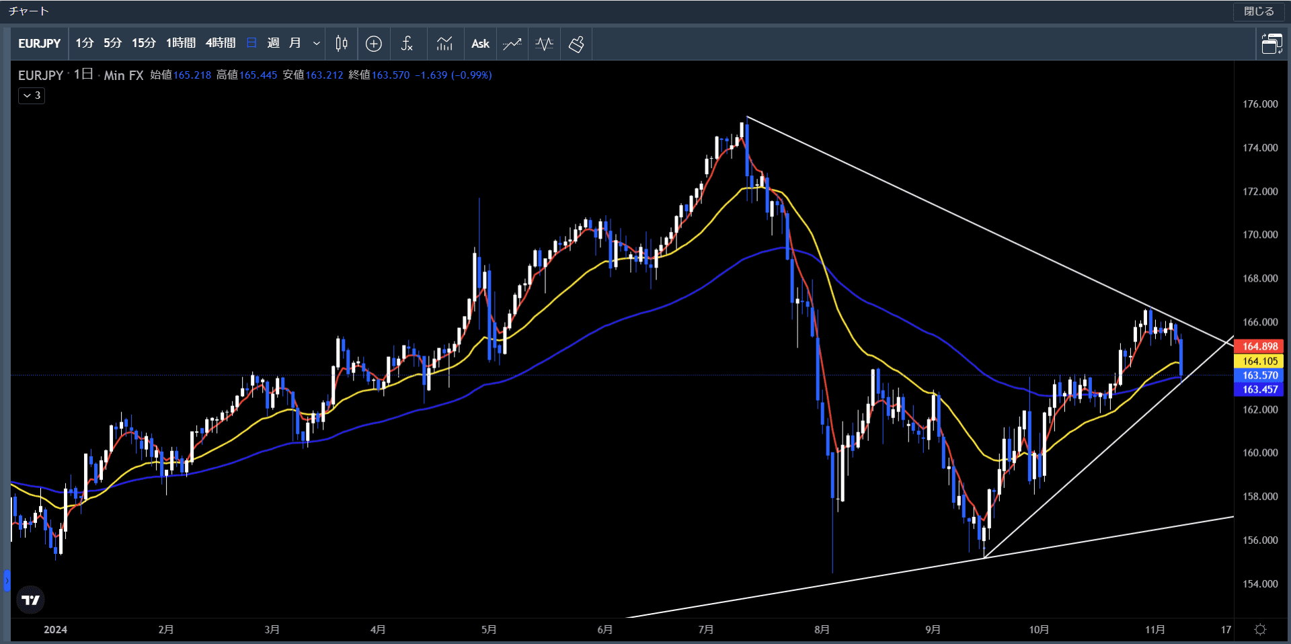Click the paintbrush icon
The image size is (1291, 644).
point(576,44)
